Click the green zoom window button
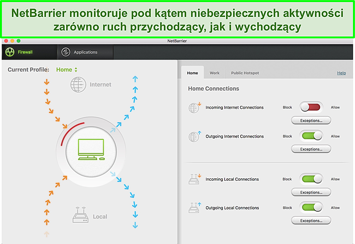This screenshot has width=355, height=244. point(19,41)
